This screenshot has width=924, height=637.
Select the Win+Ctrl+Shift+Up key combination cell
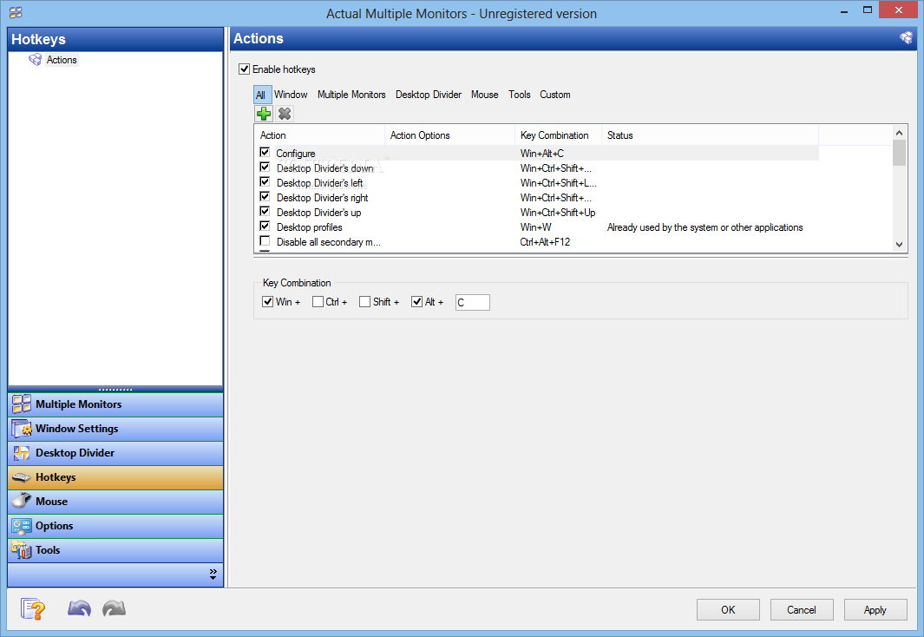[x=558, y=212]
